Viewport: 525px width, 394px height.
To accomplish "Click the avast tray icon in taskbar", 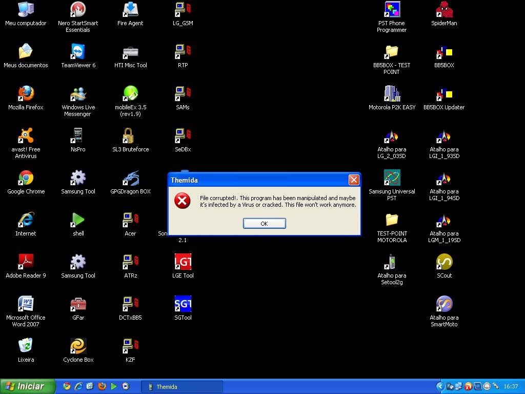I will coord(468,387).
